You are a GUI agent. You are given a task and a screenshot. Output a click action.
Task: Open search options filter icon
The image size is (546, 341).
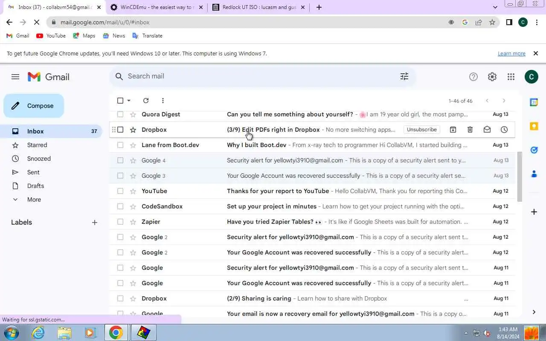coord(404,76)
